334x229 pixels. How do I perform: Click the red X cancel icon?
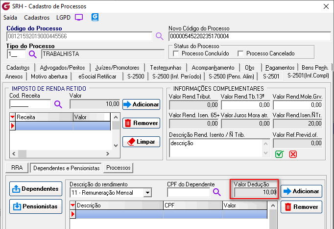click(293, 154)
